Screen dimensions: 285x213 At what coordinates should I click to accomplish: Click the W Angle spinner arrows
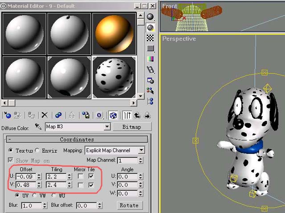(141, 193)
